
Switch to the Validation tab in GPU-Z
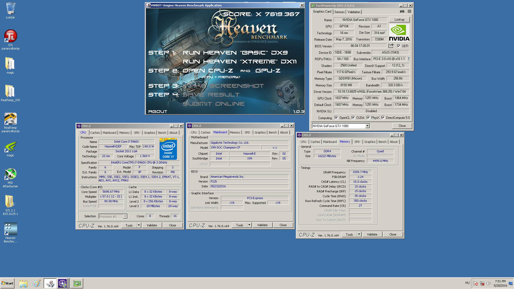[x=354, y=12]
